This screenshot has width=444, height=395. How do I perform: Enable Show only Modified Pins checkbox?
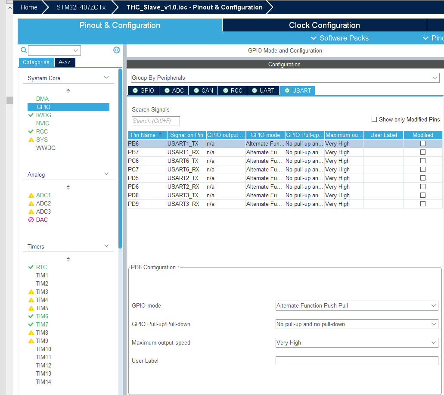[x=374, y=119]
